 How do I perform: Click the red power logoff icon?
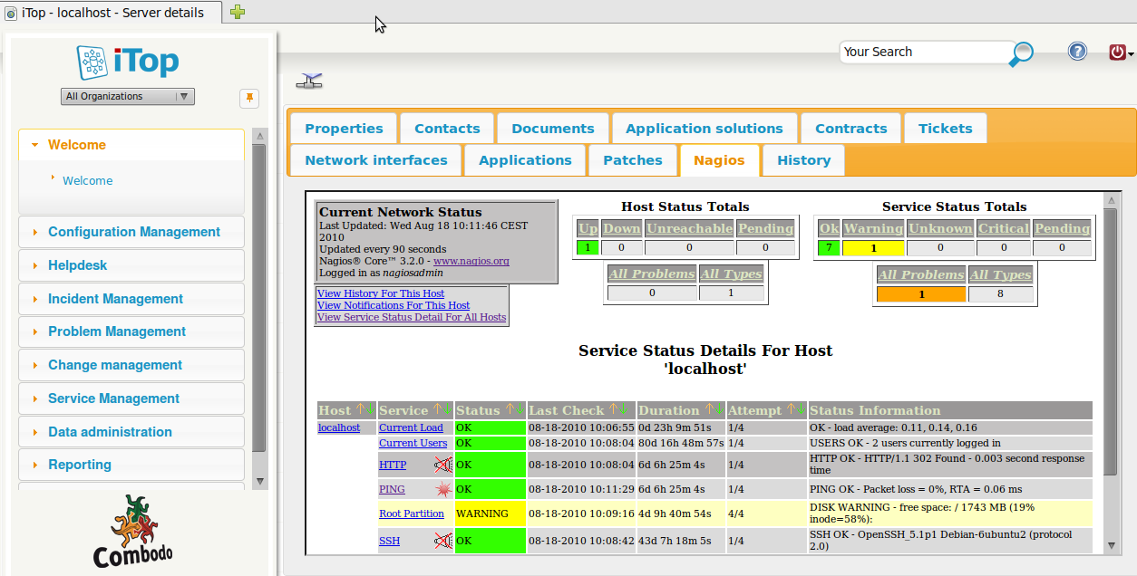pyautogui.click(x=1117, y=53)
